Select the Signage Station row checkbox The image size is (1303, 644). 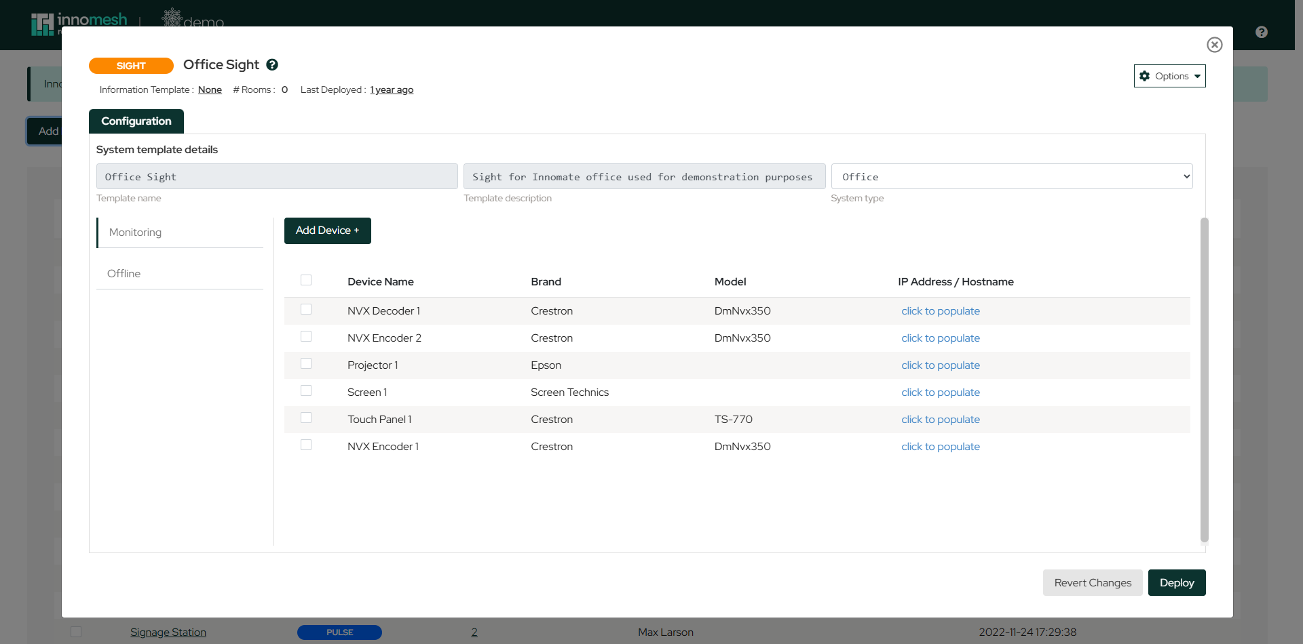76,632
